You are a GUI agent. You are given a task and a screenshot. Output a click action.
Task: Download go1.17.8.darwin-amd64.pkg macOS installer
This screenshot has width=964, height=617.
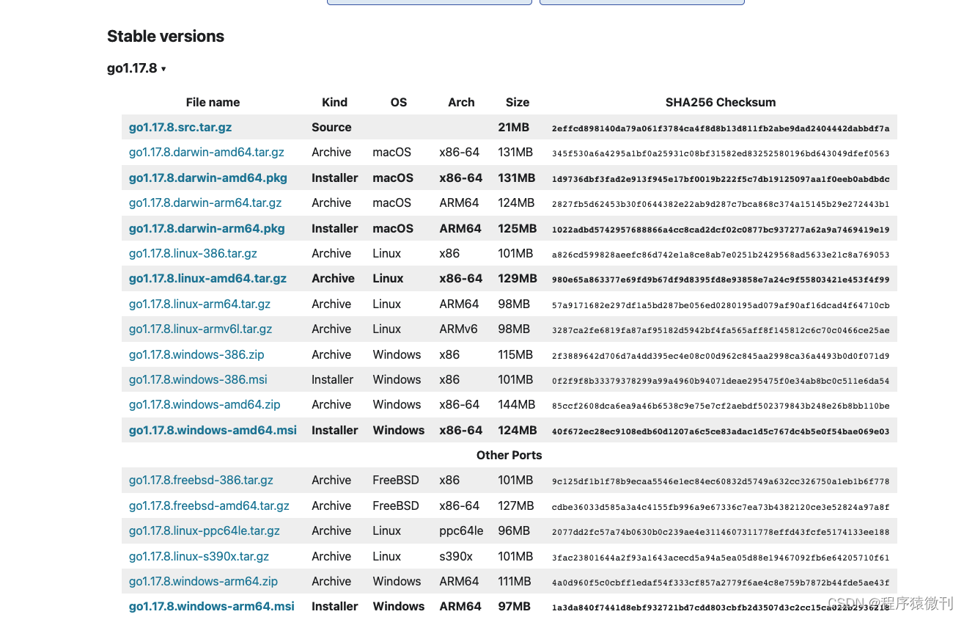(207, 178)
